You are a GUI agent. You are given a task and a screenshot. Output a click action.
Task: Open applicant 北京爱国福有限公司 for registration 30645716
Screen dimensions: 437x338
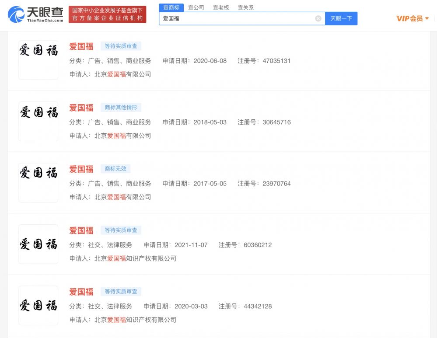[x=122, y=136]
